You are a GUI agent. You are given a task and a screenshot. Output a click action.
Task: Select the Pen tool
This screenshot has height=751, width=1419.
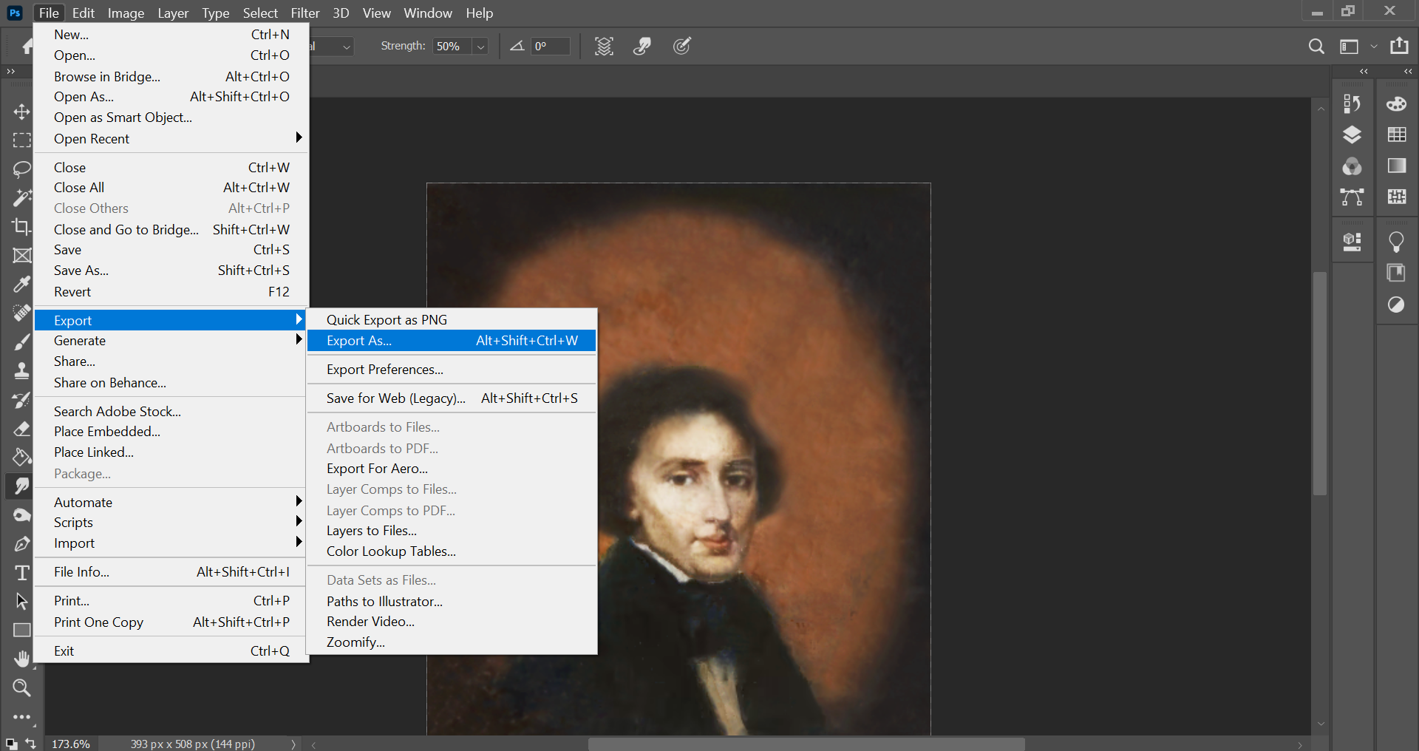point(21,544)
